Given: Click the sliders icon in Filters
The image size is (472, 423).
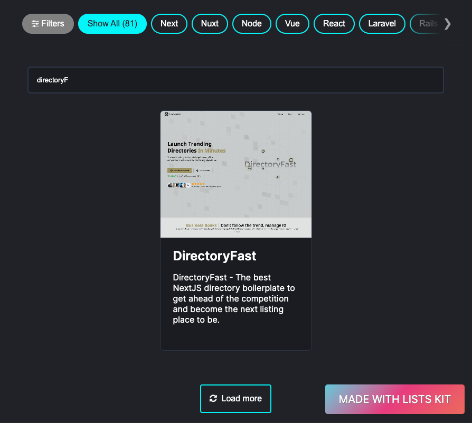Looking at the screenshot, I should [35, 23].
